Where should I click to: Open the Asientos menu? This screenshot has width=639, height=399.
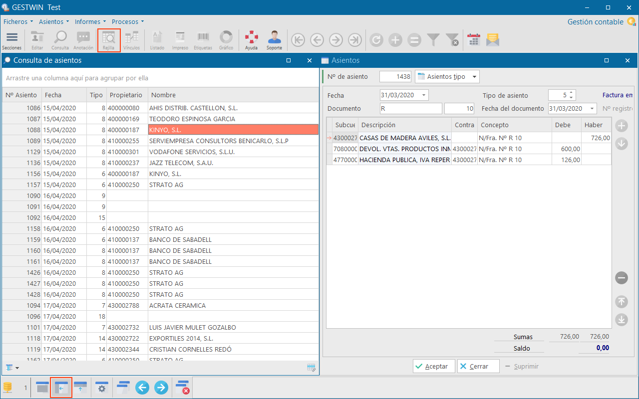tap(54, 21)
